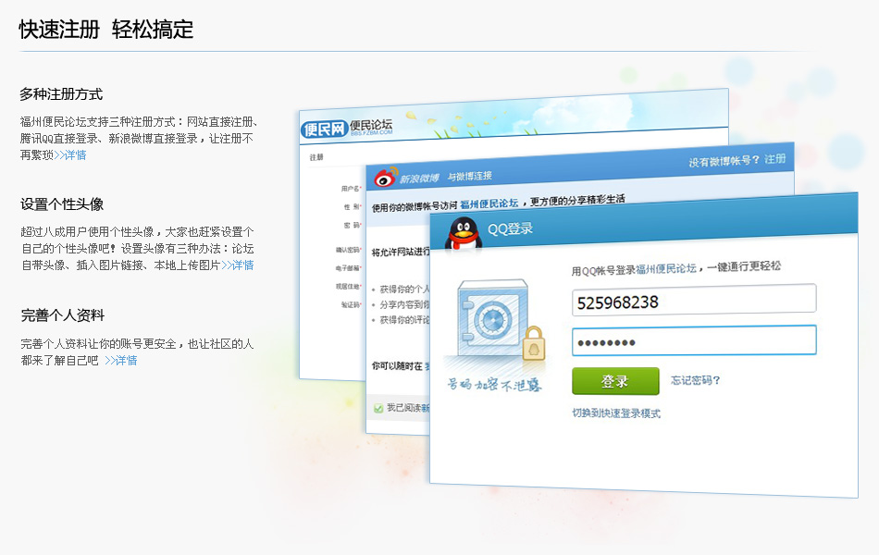
Task: Click the 没有微博帐号？ text in Weibo header
Action: pyautogui.click(x=724, y=161)
